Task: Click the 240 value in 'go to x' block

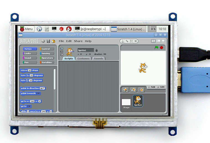Action: click(x=32, y=101)
